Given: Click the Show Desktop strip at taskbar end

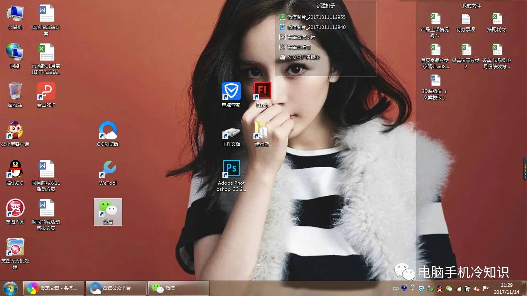Looking at the screenshot, I should click(x=524, y=288).
